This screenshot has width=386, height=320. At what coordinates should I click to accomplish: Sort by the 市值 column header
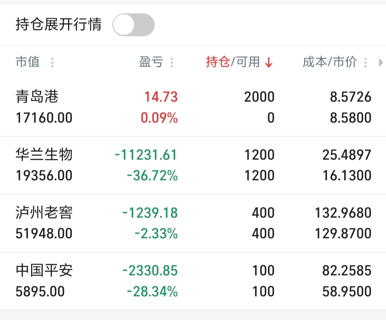pyautogui.click(x=28, y=62)
